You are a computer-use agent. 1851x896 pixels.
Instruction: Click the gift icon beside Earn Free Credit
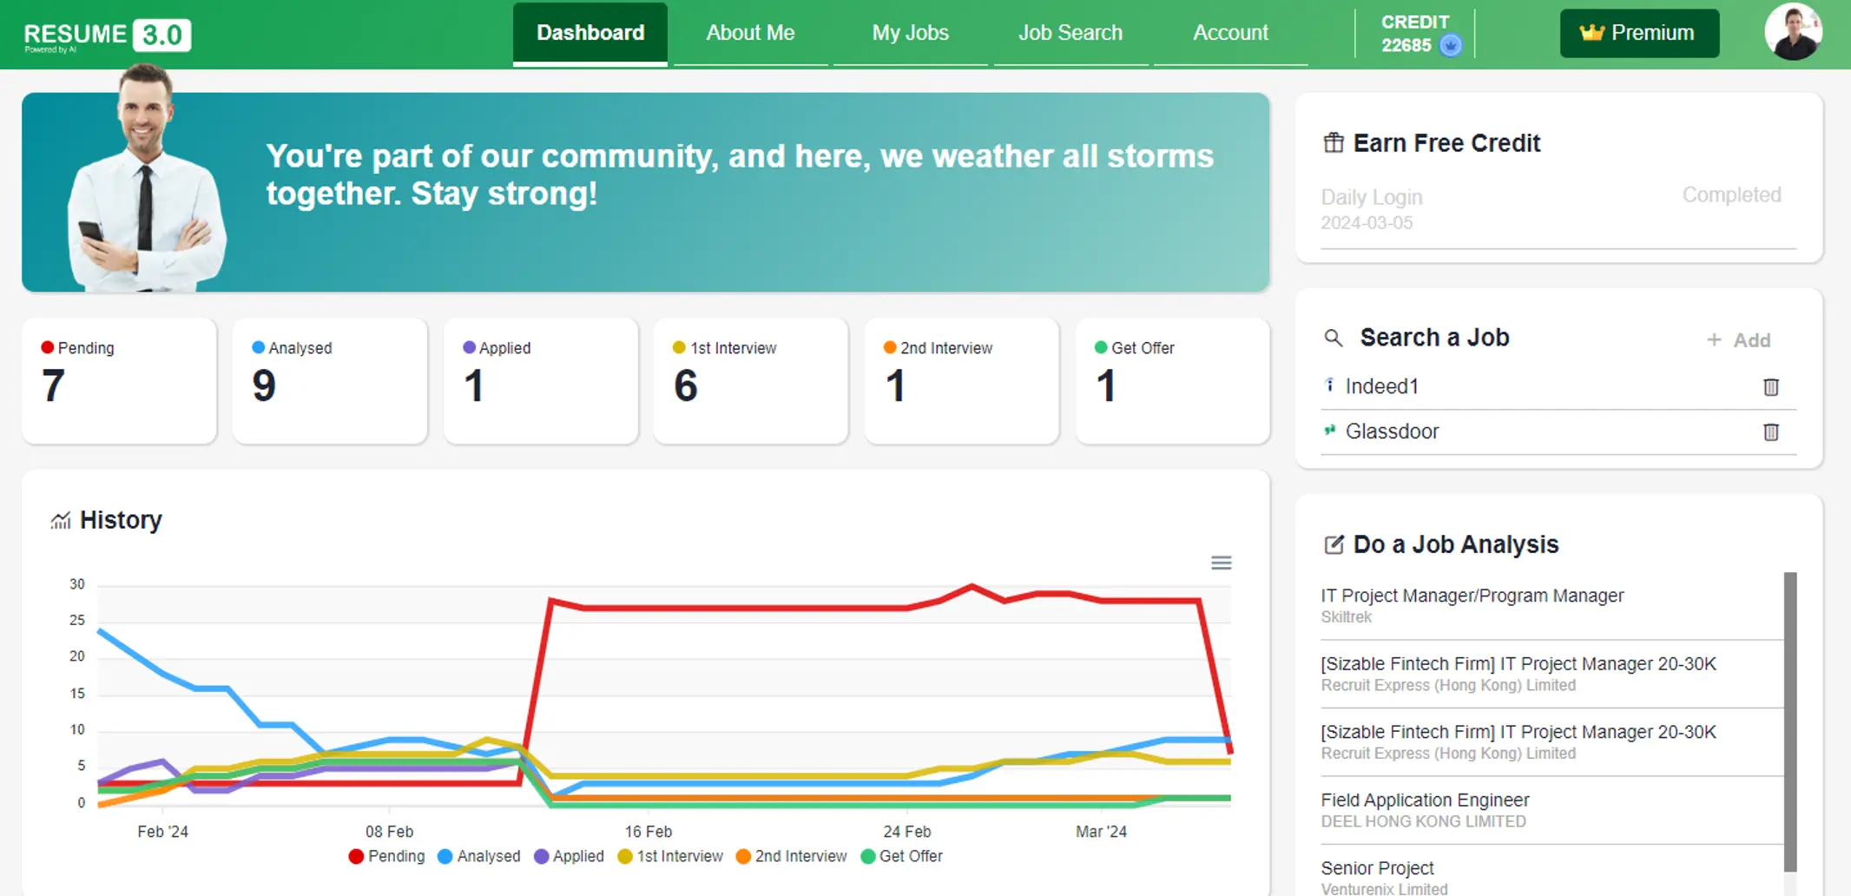point(1333,143)
